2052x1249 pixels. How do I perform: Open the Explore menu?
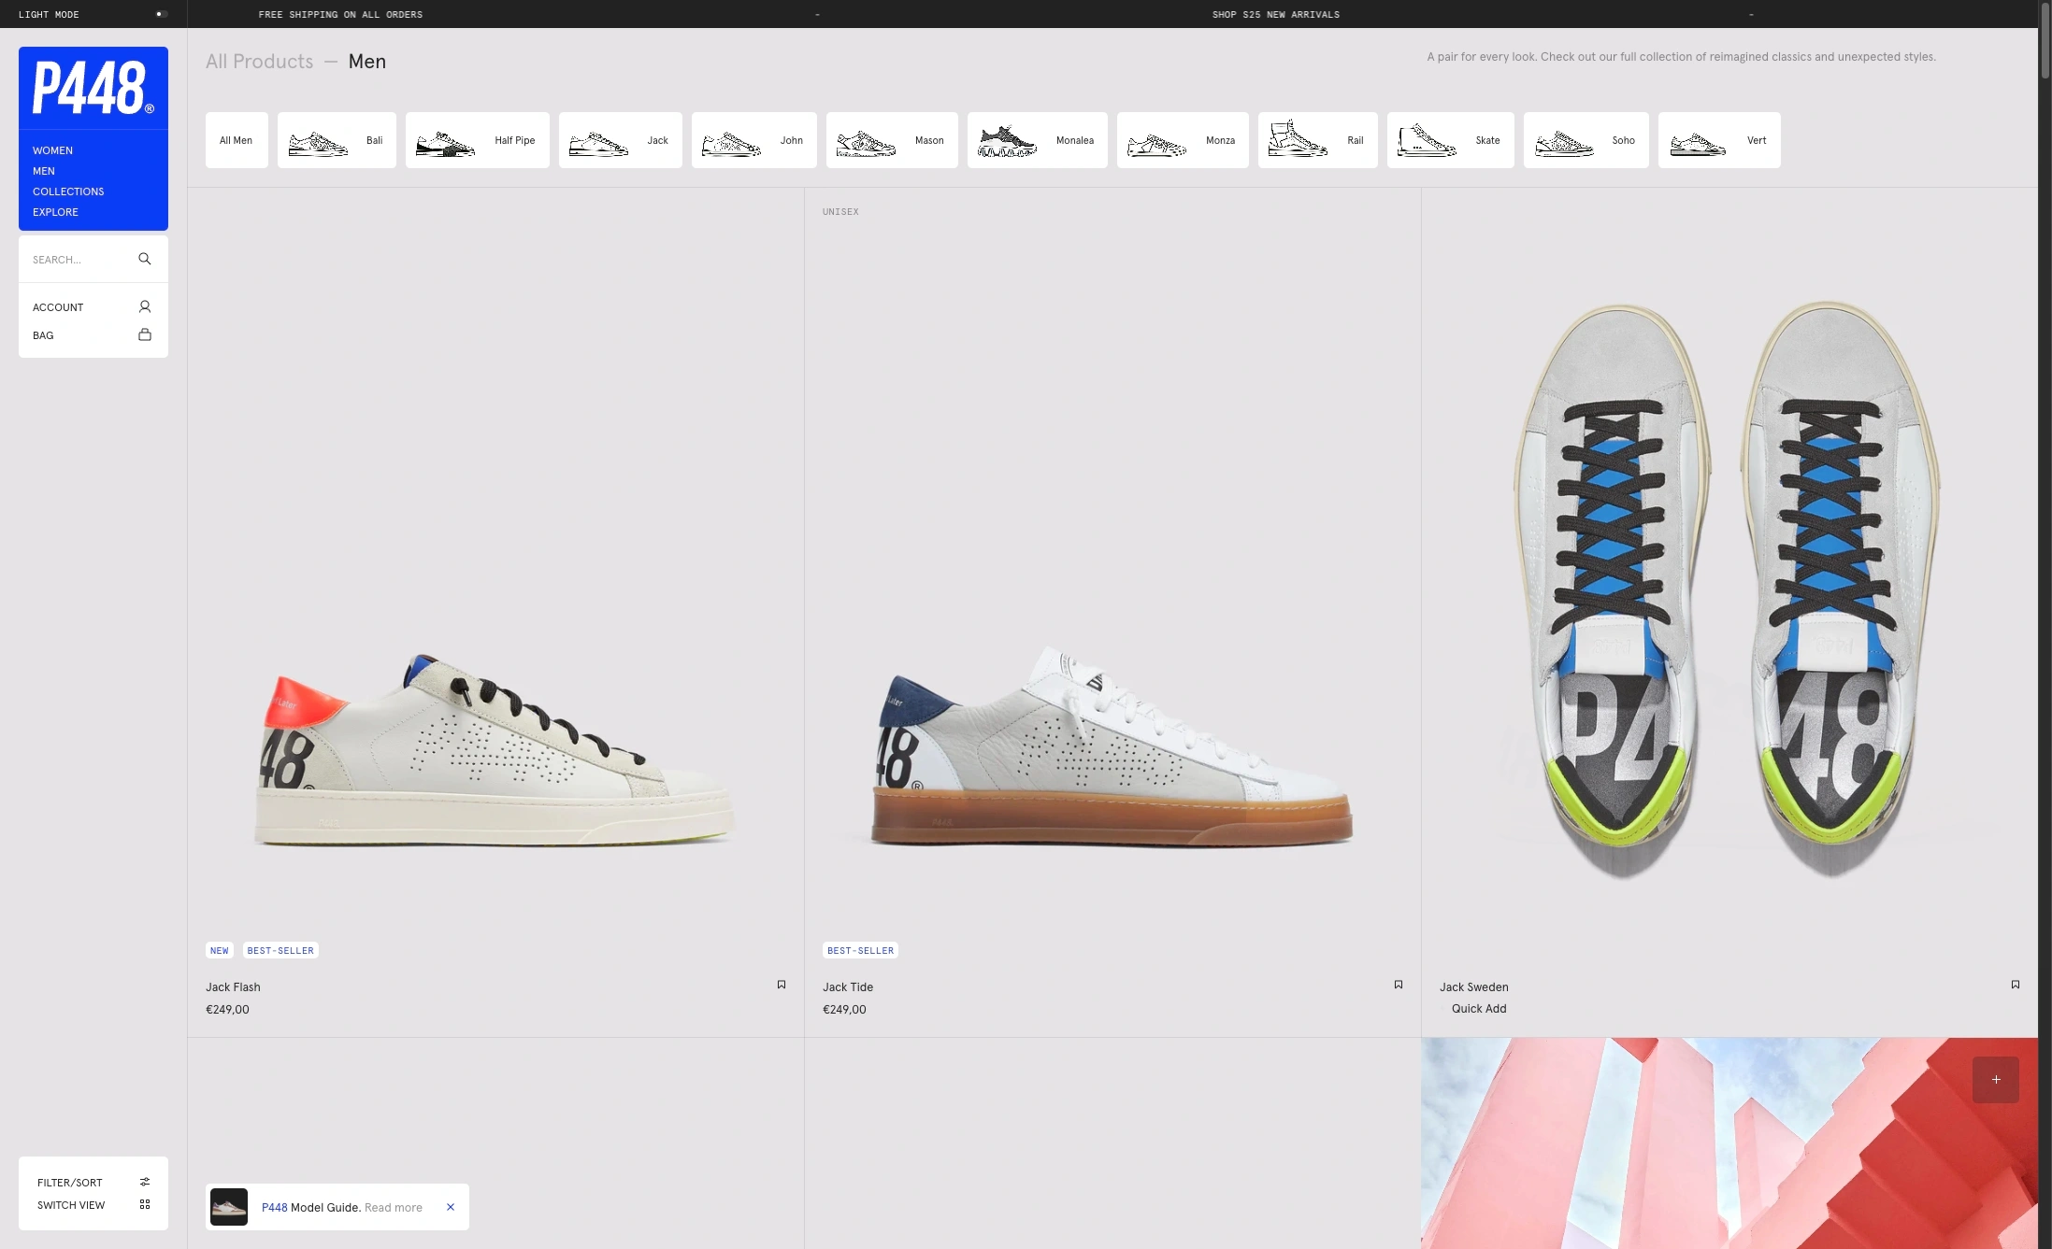(x=55, y=212)
